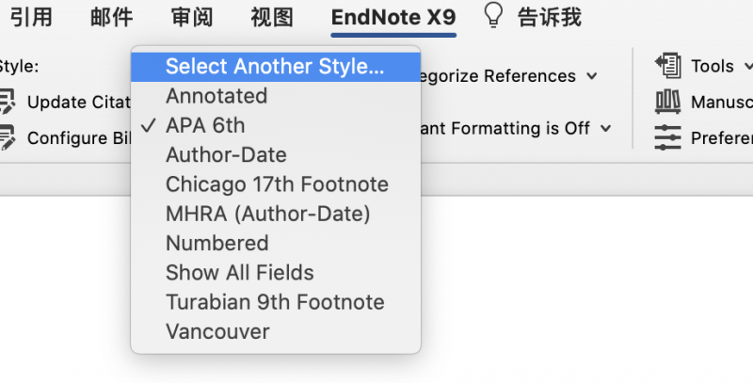Choose Select Another Style option

click(x=276, y=67)
